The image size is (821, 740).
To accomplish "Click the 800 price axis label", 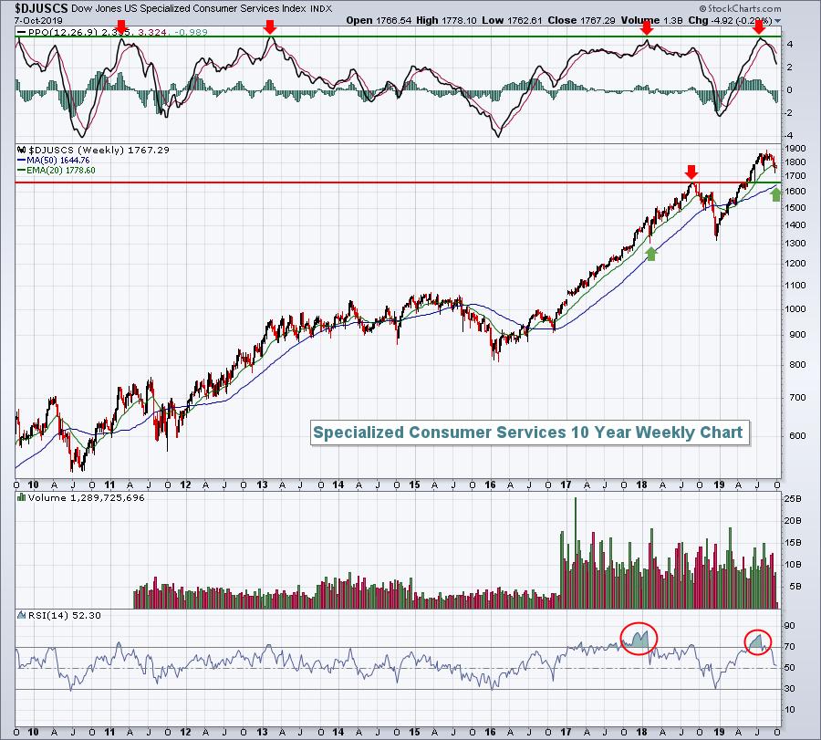I will click(x=797, y=365).
